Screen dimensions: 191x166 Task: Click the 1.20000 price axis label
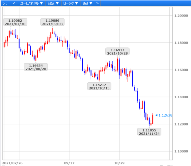tap(181, 15)
